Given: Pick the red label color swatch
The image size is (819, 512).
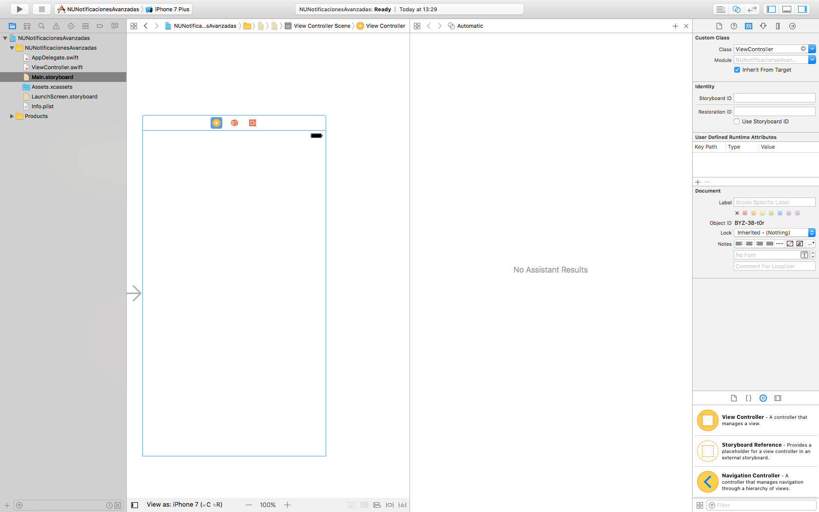Looking at the screenshot, I should [745, 213].
